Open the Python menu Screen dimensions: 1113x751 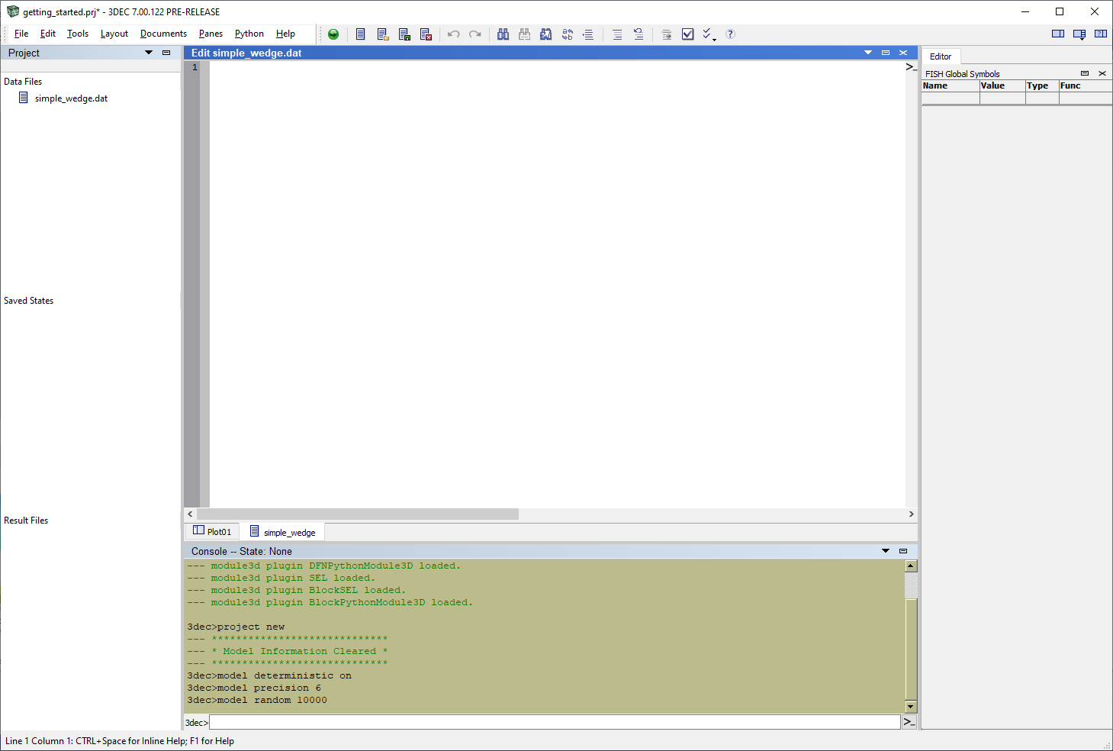(x=249, y=34)
